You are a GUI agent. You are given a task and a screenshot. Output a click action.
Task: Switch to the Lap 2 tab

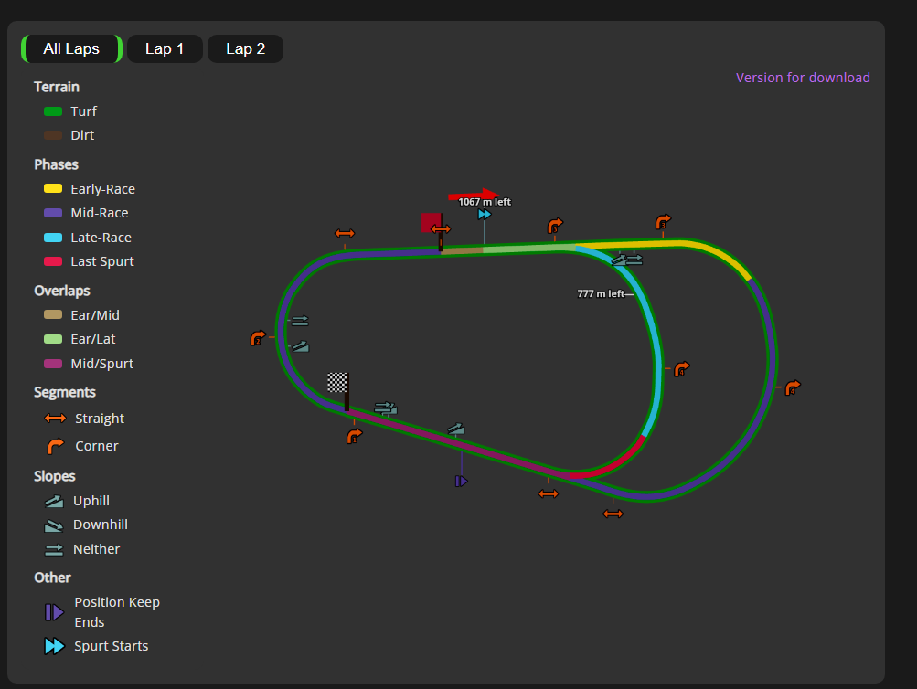(x=245, y=48)
